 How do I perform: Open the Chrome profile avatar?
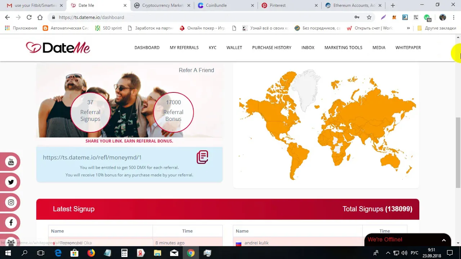click(x=443, y=17)
